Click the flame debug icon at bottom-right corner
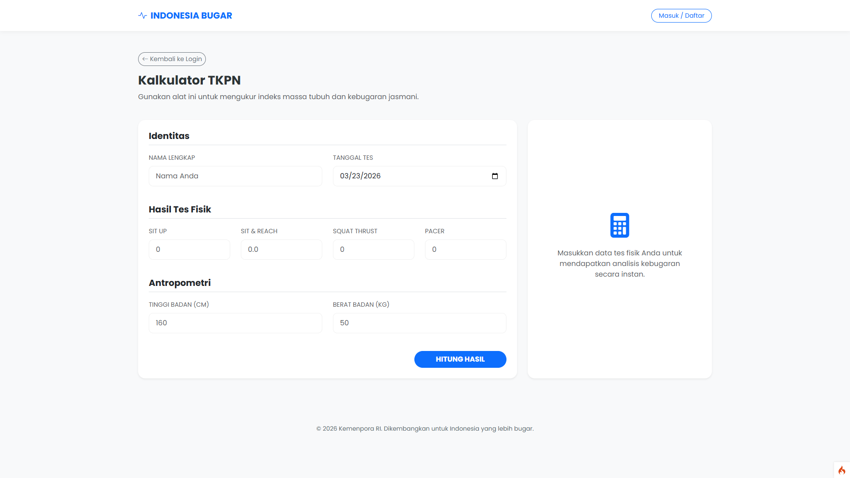The image size is (850, 478). coord(842,470)
